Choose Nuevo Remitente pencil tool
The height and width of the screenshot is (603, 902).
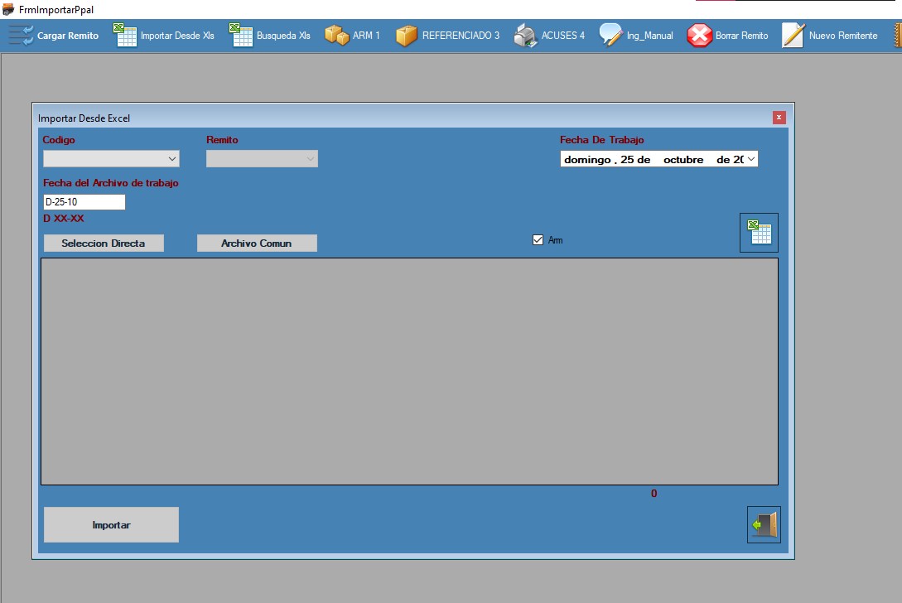click(829, 36)
